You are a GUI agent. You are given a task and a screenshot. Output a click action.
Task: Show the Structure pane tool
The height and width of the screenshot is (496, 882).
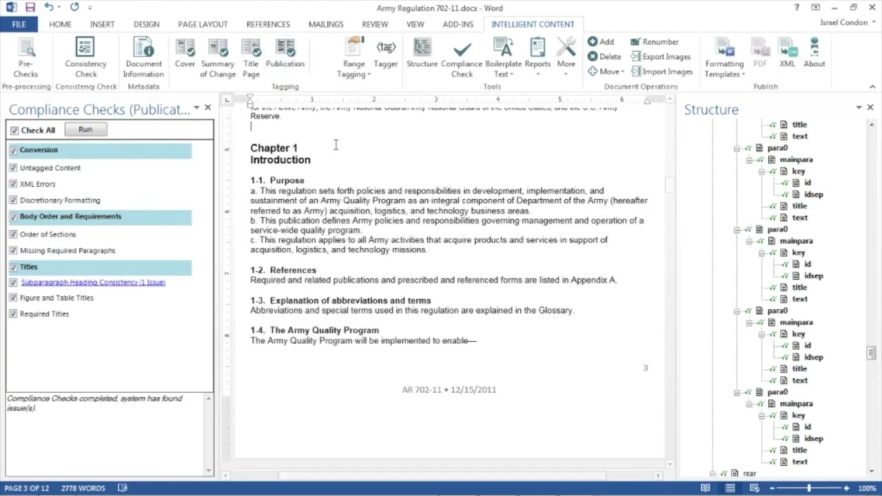[x=422, y=54]
